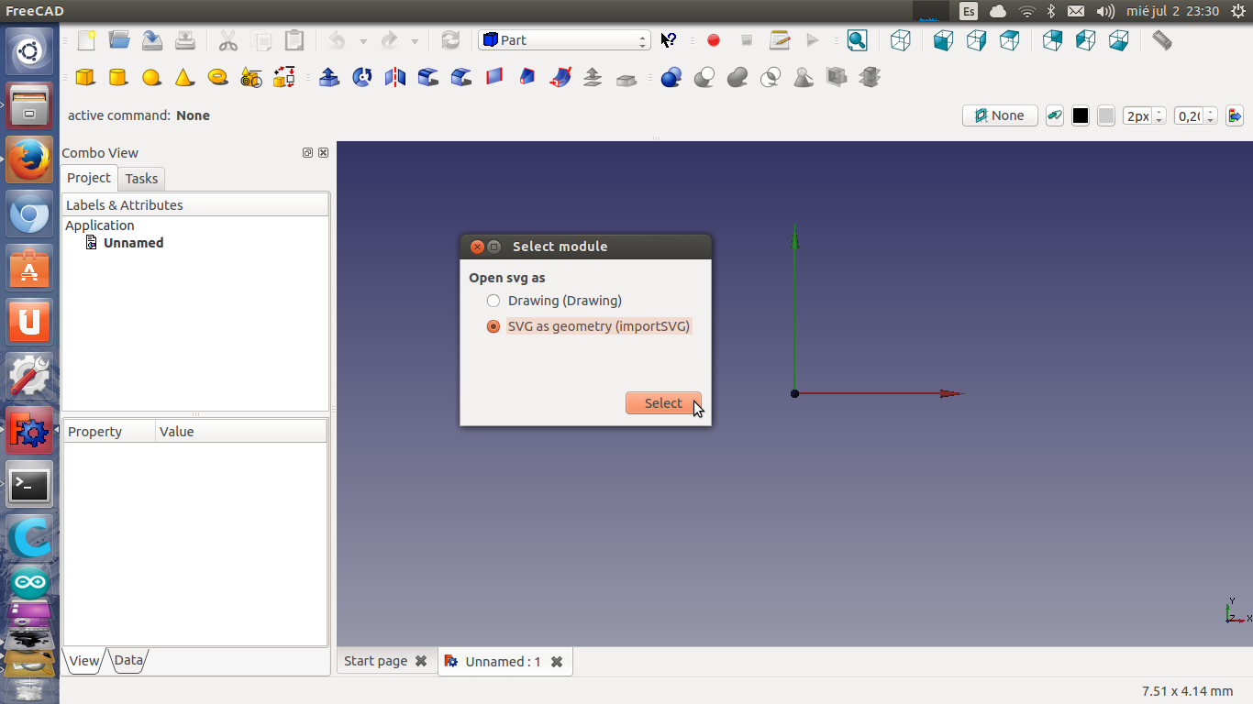
Task: Select the Mirror tool icon
Action: pos(395,78)
